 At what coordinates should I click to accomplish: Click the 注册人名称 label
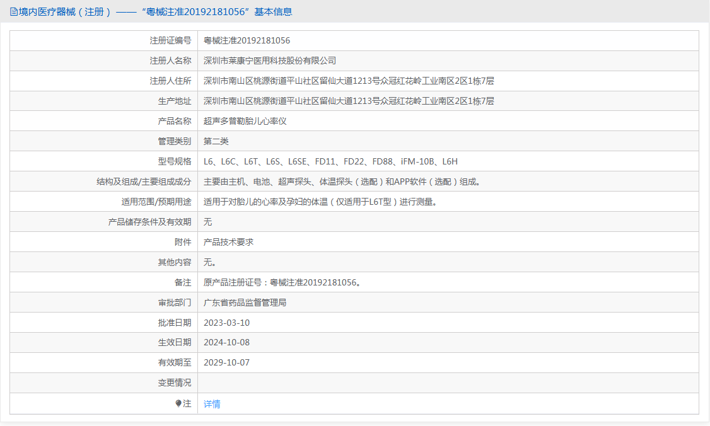tap(170, 60)
